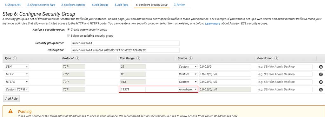Open the SSH type dropdown
Image resolution: width=325 pixels, height=117 pixels.
click(x=17, y=67)
